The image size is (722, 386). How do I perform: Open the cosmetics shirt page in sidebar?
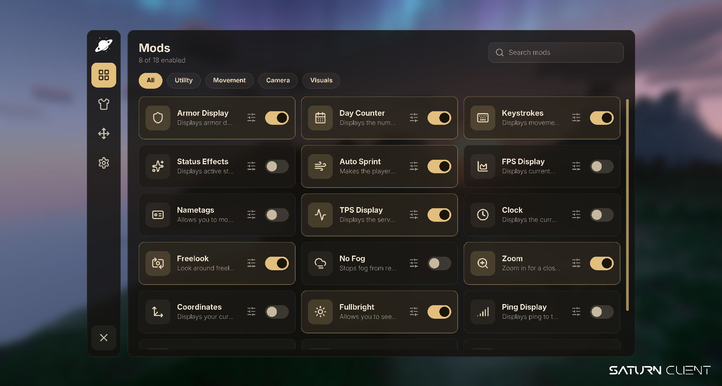[x=104, y=104]
